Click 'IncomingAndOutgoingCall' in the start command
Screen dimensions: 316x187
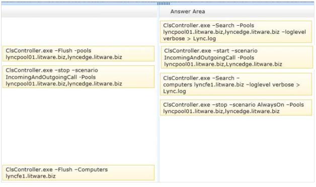200,58
